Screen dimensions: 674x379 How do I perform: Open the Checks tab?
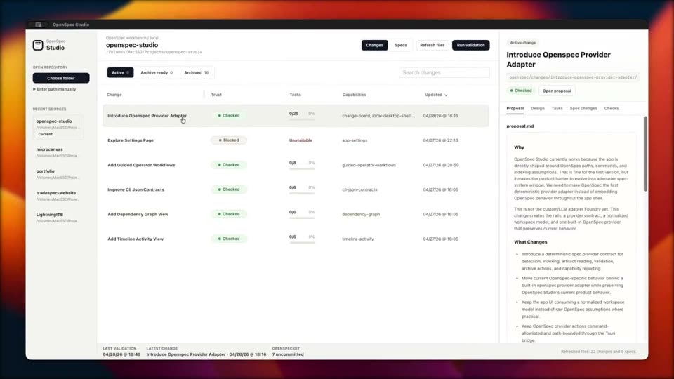tap(612, 109)
